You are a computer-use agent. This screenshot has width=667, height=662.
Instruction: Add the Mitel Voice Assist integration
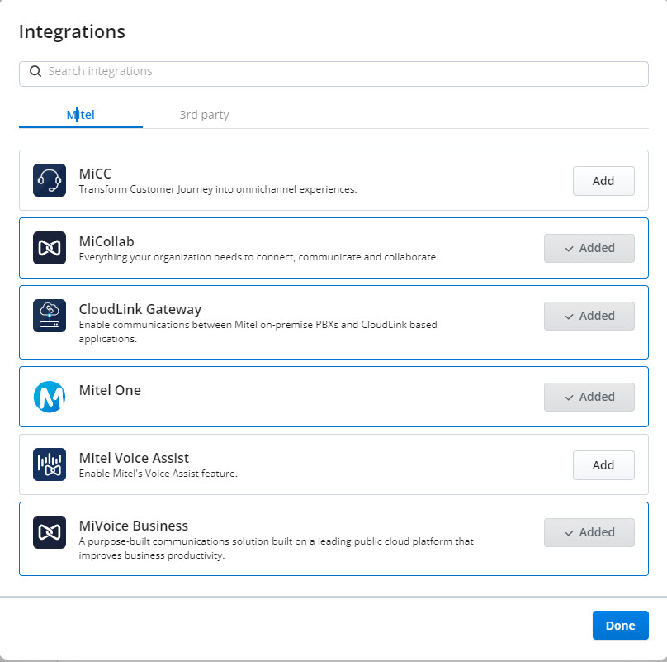pos(603,464)
